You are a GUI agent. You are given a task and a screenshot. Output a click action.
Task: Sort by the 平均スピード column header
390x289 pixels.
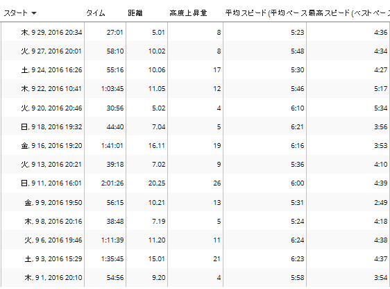tap(266, 13)
